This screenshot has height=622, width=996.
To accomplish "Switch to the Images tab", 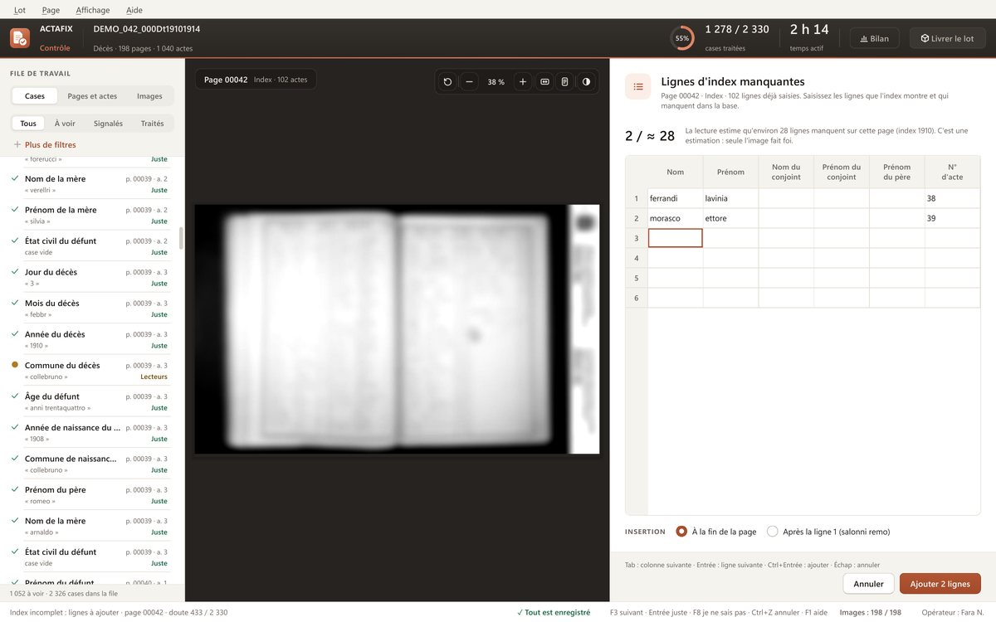I will (149, 96).
